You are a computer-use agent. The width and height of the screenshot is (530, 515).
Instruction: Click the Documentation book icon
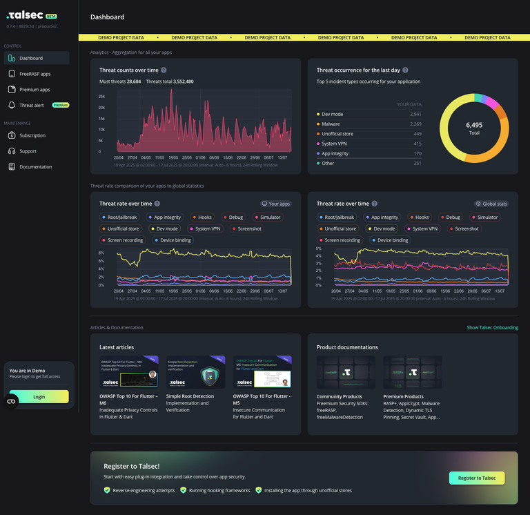[x=12, y=167]
